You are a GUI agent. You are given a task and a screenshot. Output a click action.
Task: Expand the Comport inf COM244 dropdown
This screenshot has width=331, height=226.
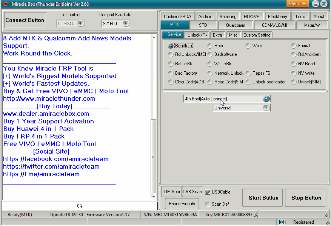point(80,23)
